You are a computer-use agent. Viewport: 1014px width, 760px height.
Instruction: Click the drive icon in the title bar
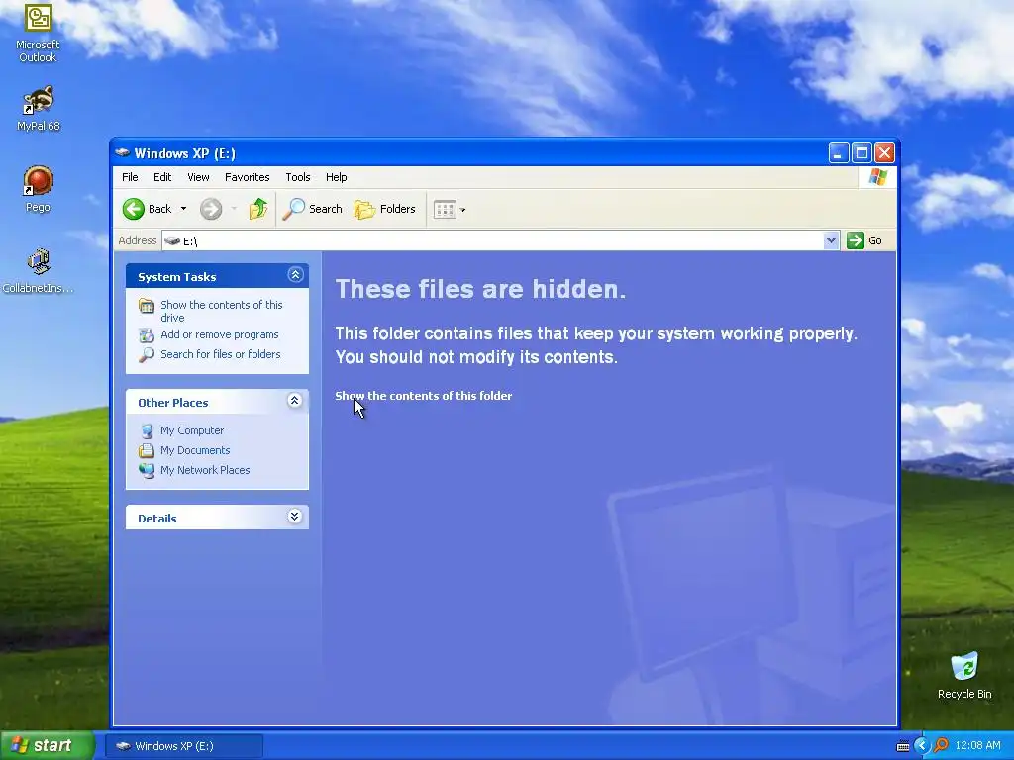click(x=122, y=153)
